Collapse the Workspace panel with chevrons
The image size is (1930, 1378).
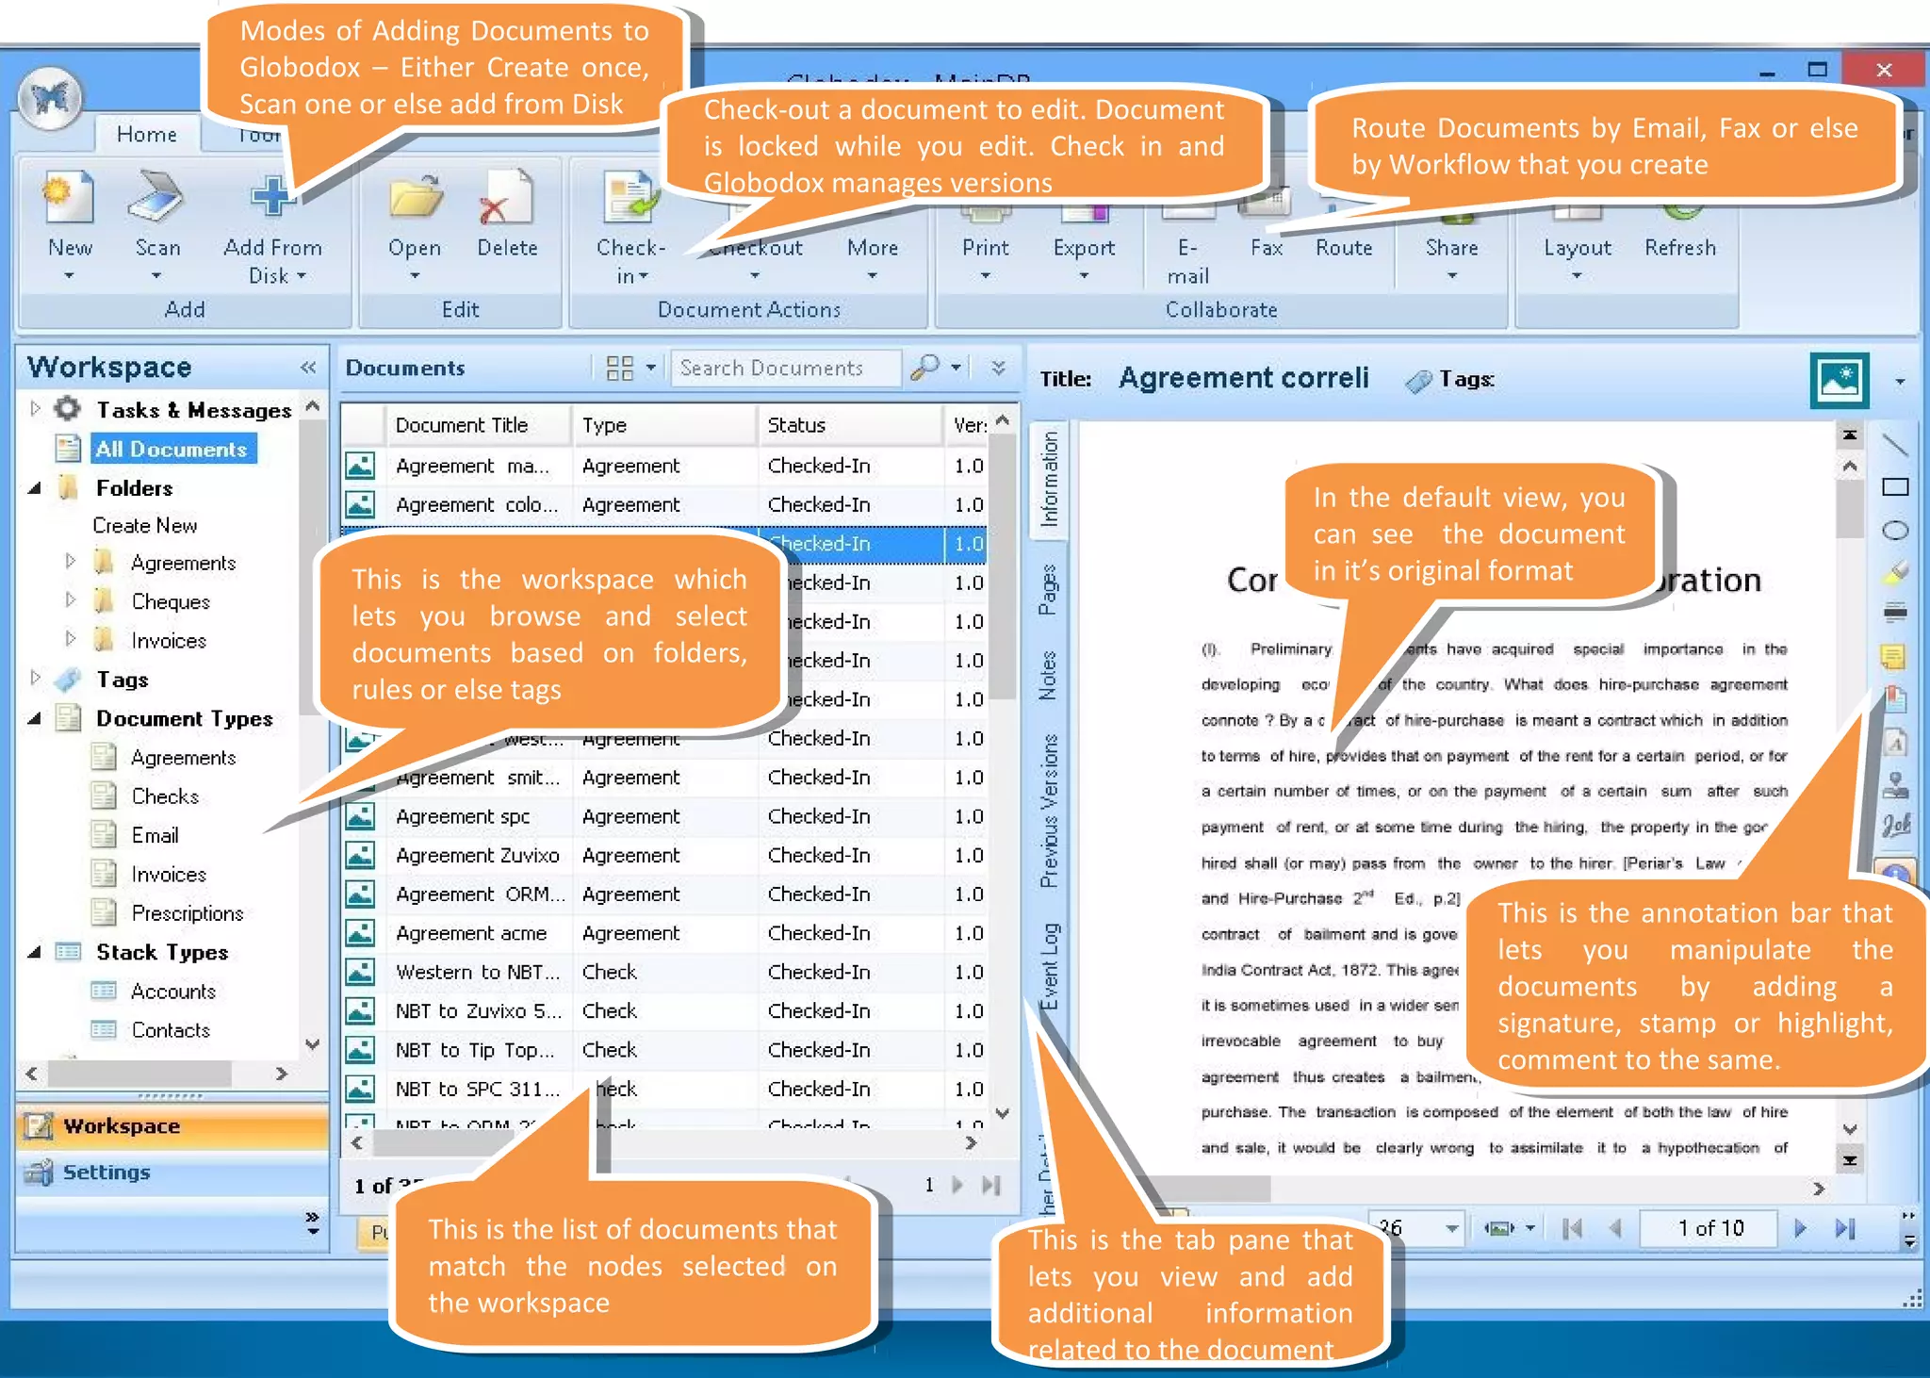click(308, 368)
